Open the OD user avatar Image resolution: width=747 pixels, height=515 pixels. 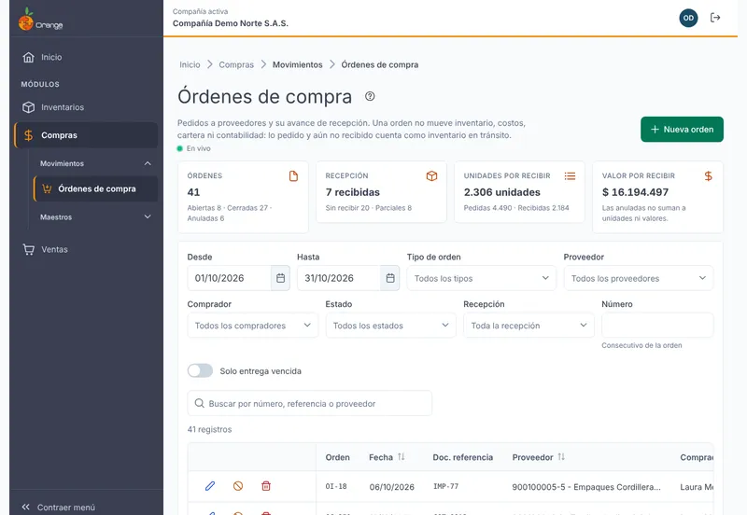[688, 18]
